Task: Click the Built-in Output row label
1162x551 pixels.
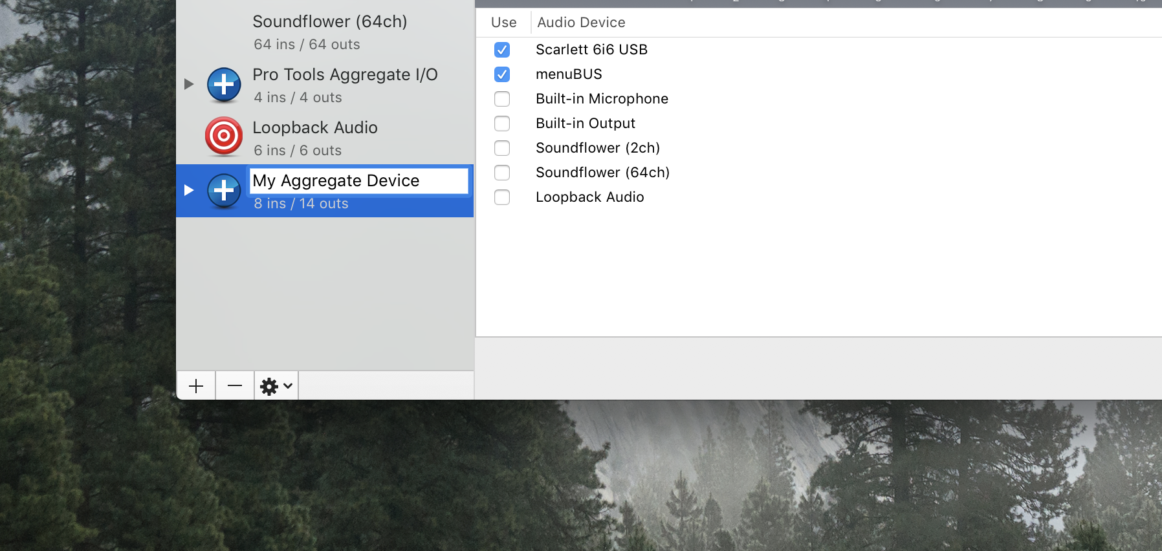Action: pos(586,124)
